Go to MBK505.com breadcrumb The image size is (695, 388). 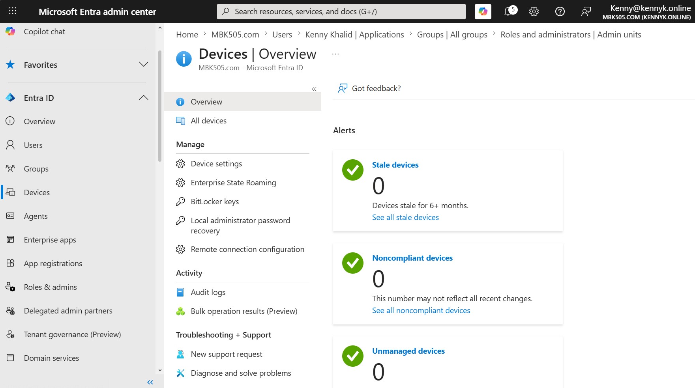click(x=235, y=35)
